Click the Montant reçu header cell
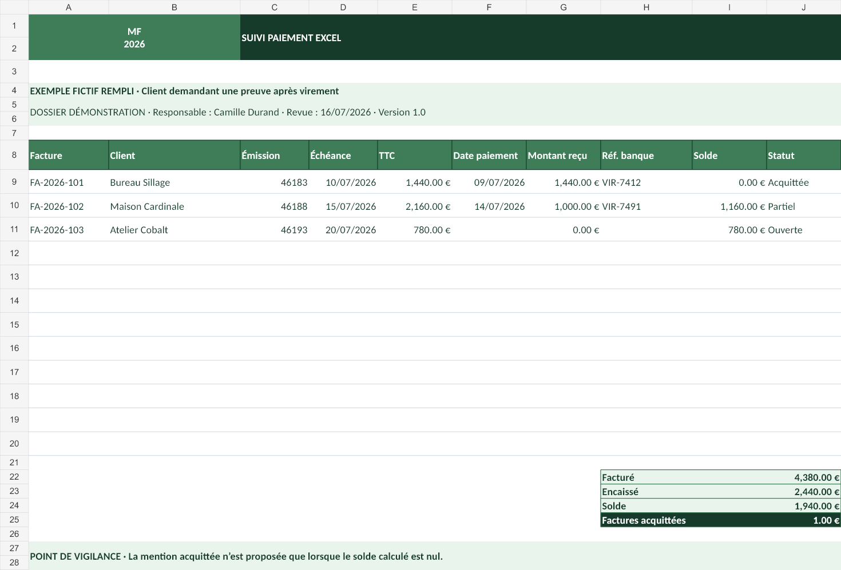This screenshot has height=570, width=841. (564, 155)
